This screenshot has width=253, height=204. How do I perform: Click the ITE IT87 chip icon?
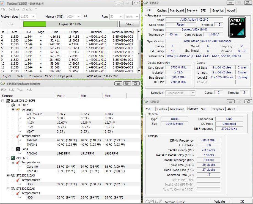point(13,105)
